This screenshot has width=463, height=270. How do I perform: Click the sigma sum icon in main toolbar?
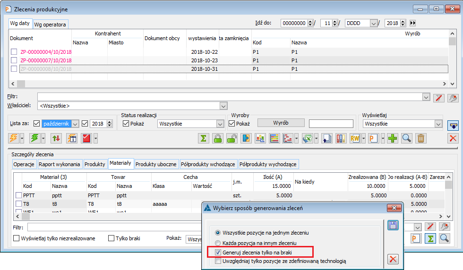click(204, 138)
